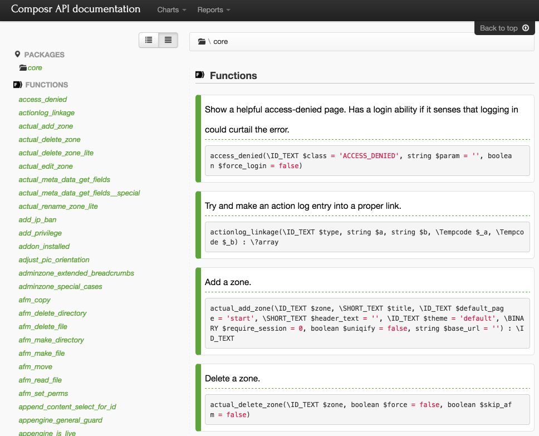The width and height of the screenshot is (539, 436).
Task: Open the Reports dropdown menu
Action: click(213, 10)
